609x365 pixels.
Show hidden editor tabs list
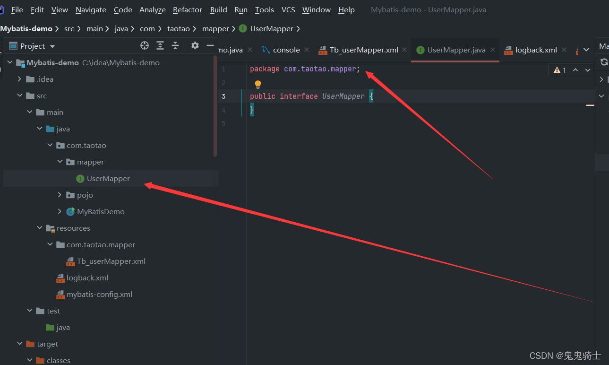(x=586, y=50)
